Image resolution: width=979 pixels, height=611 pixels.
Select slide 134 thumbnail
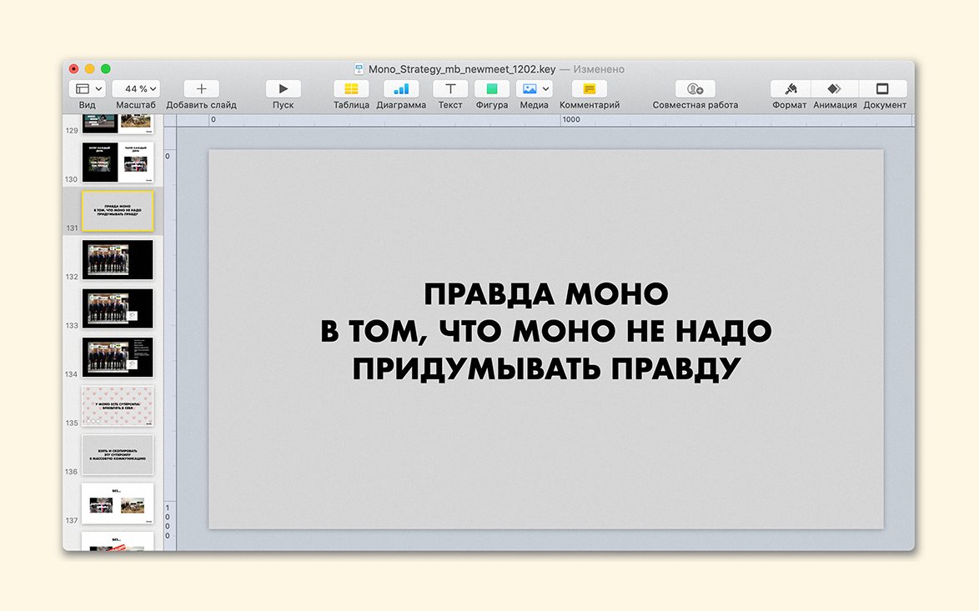pyautogui.click(x=118, y=357)
